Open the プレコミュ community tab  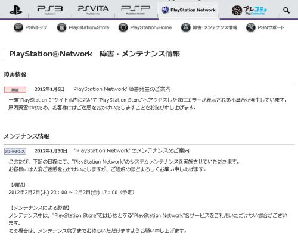(x=250, y=10)
